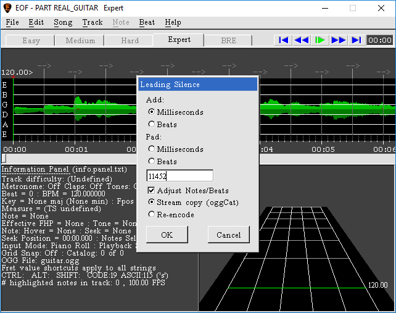Image resolution: width=396 pixels, height=313 pixels.
Task: Switch to the Hard difficulty tab
Action: point(130,41)
